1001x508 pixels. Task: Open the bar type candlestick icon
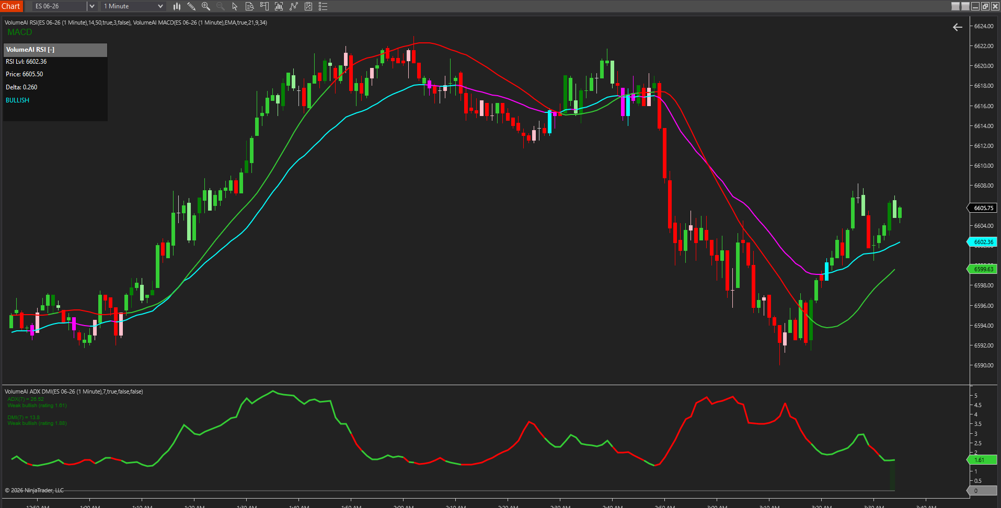[x=177, y=6]
